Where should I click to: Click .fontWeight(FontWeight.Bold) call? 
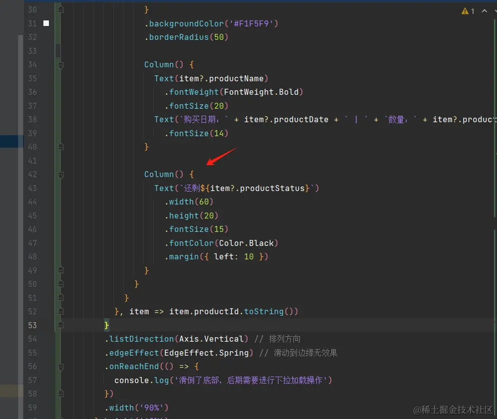[234, 92]
